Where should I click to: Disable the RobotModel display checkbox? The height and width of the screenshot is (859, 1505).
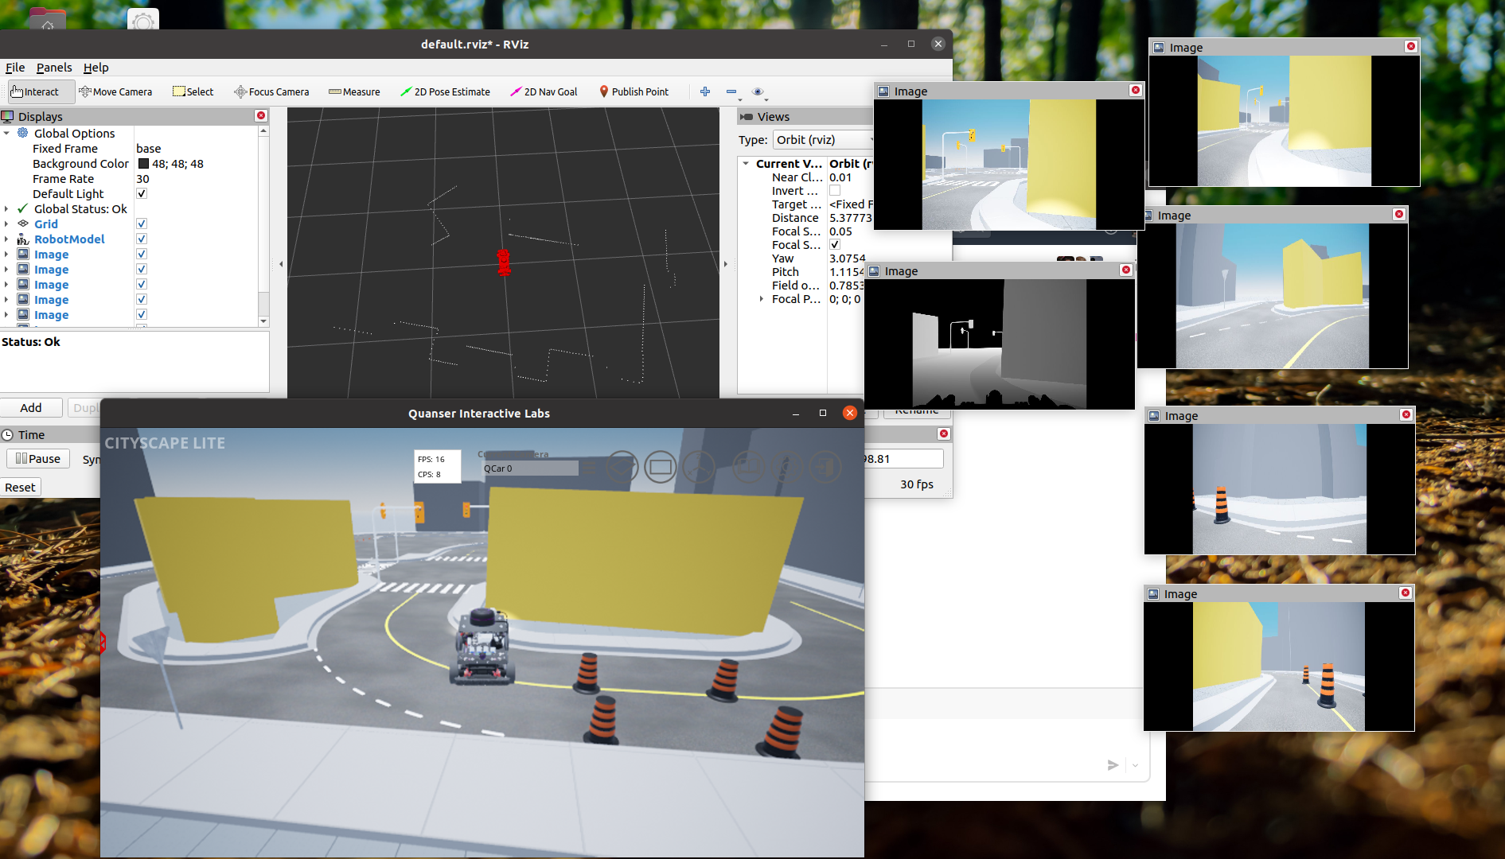pyautogui.click(x=142, y=239)
